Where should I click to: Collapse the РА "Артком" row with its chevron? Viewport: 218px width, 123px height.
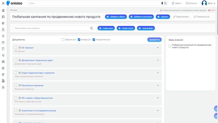[158, 48]
